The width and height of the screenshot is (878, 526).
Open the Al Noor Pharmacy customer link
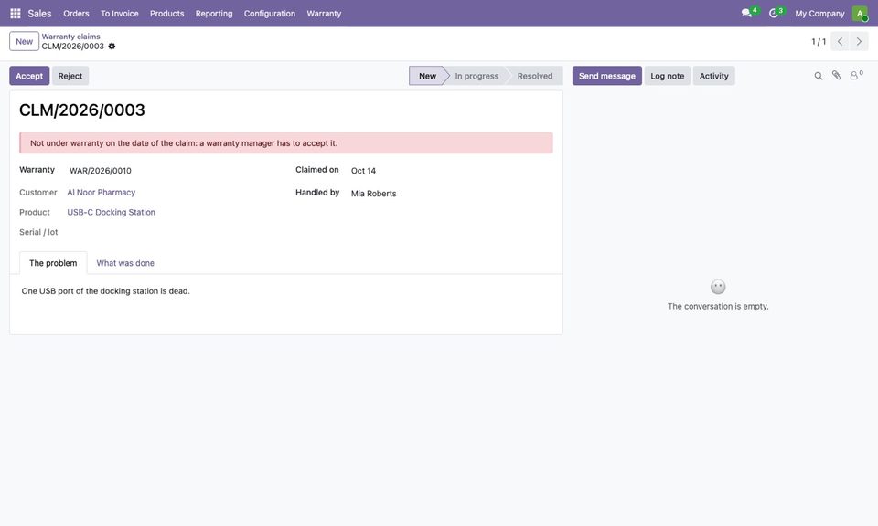click(102, 193)
